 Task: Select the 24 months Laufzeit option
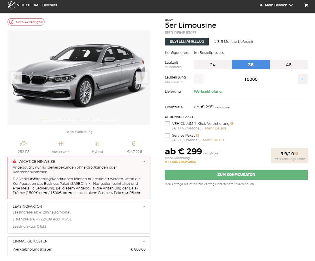pos(213,65)
